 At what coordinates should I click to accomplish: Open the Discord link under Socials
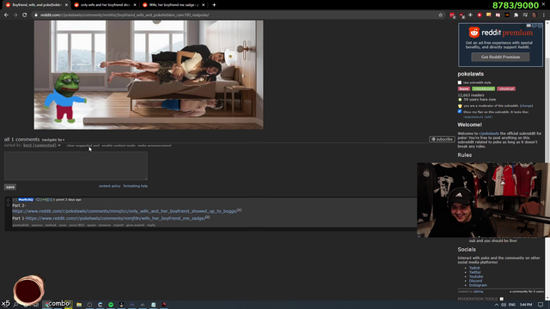coord(475,281)
